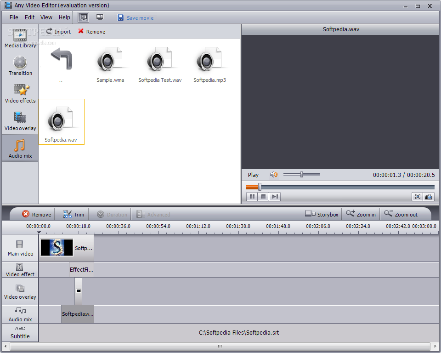Viewport: 441px width, 353px height.
Task: Open the Video overlay sidebar panel
Action: coord(20,121)
